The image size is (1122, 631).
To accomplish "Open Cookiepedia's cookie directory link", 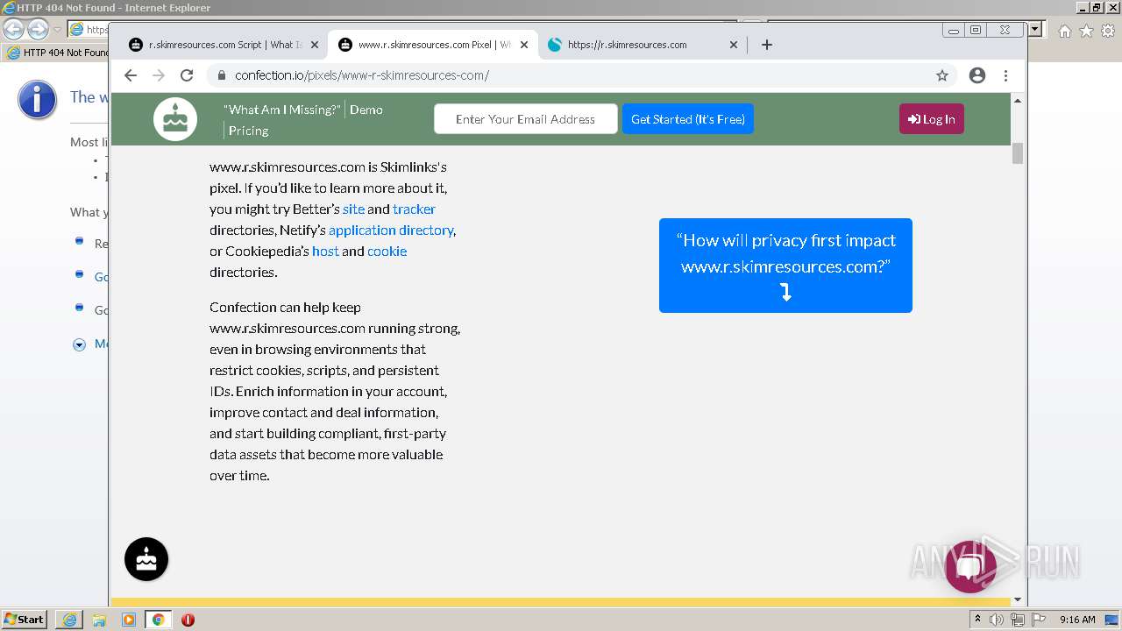I will tap(387, 251).
